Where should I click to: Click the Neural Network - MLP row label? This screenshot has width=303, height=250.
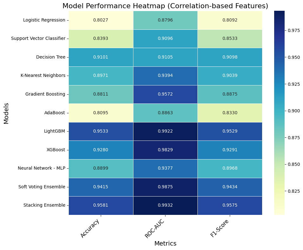tap(42, 168)
